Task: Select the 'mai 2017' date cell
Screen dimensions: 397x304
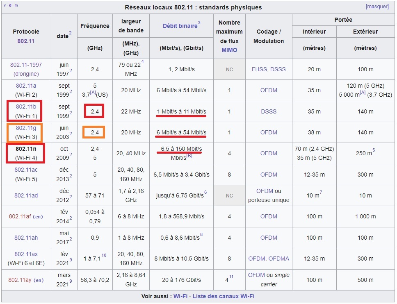Action: point(64,238)
